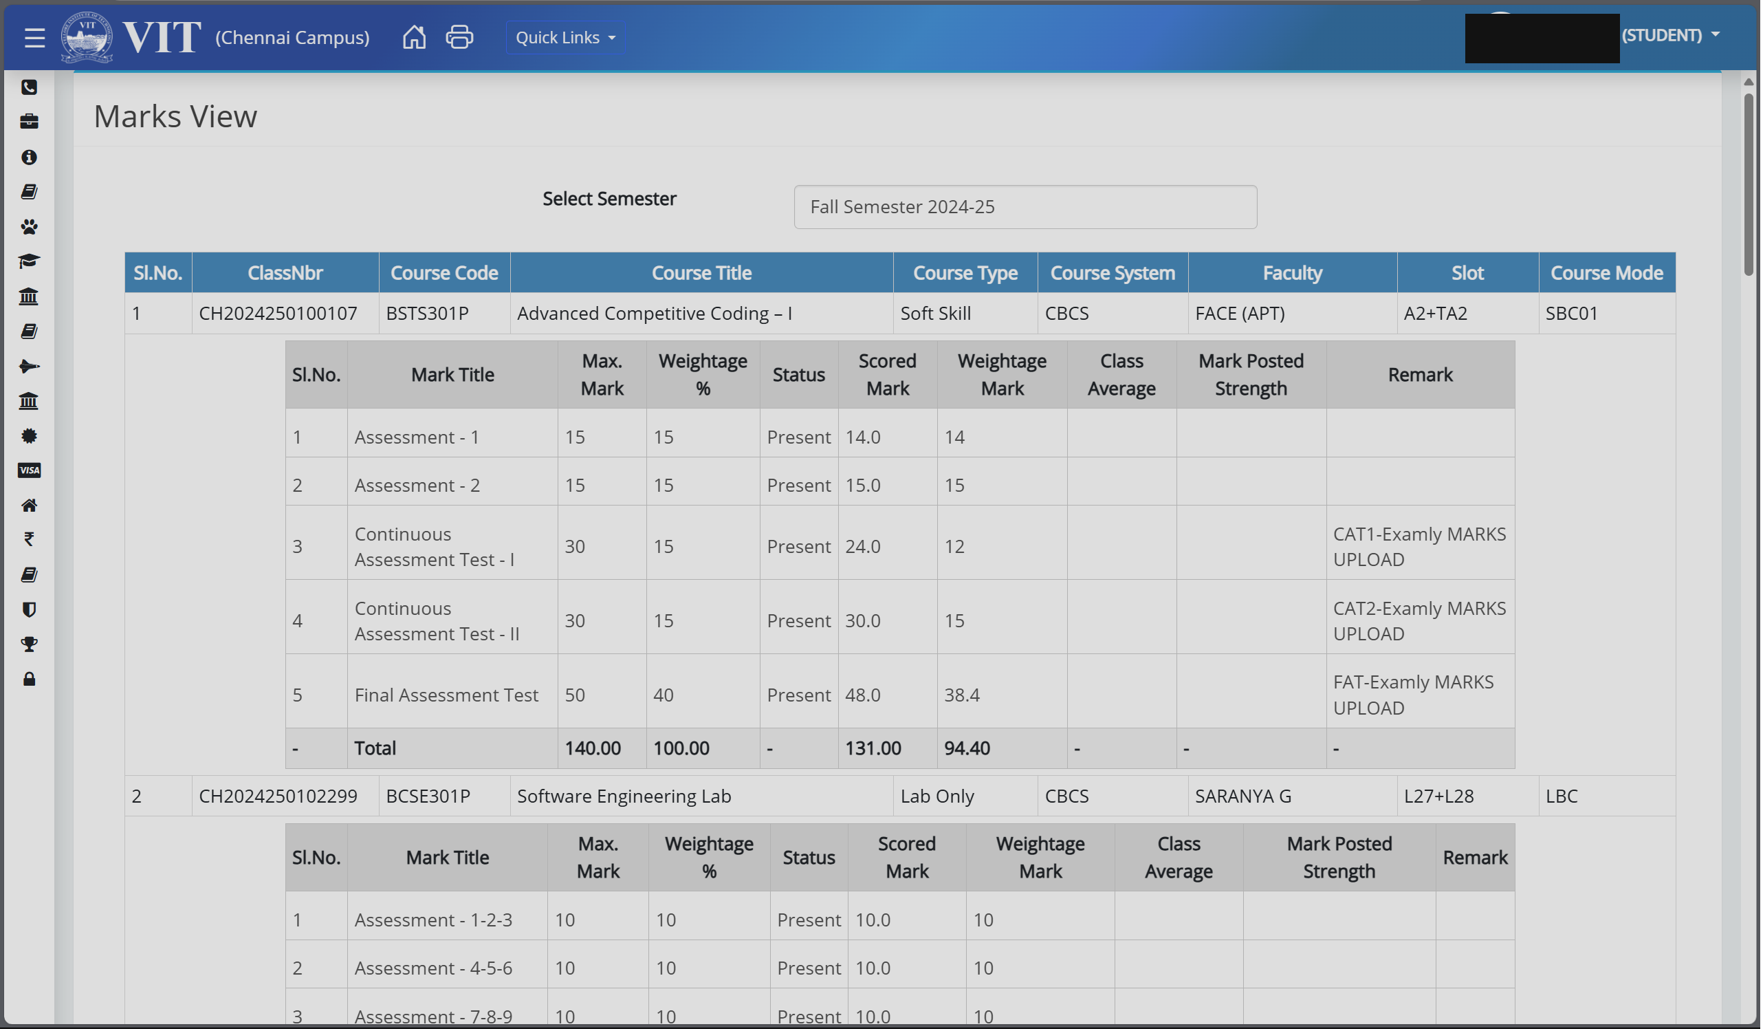Open the hamburger navigation menu
The image size is (1763, 1031).
coord(34,38)
